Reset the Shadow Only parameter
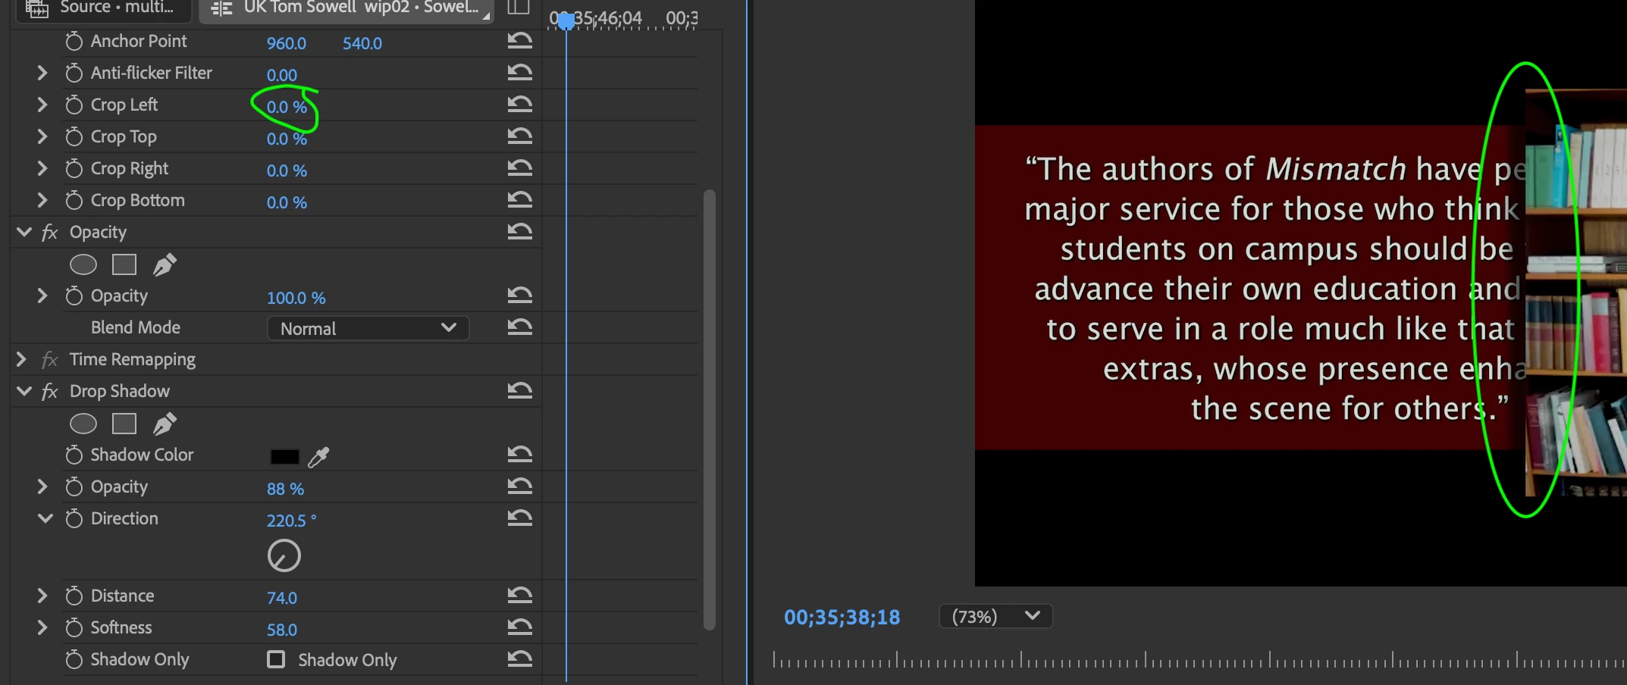Screen dimensions: 1627x685 tap(519, 658)
